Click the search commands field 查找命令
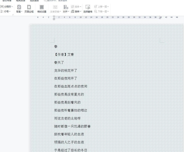 (56, 1)
